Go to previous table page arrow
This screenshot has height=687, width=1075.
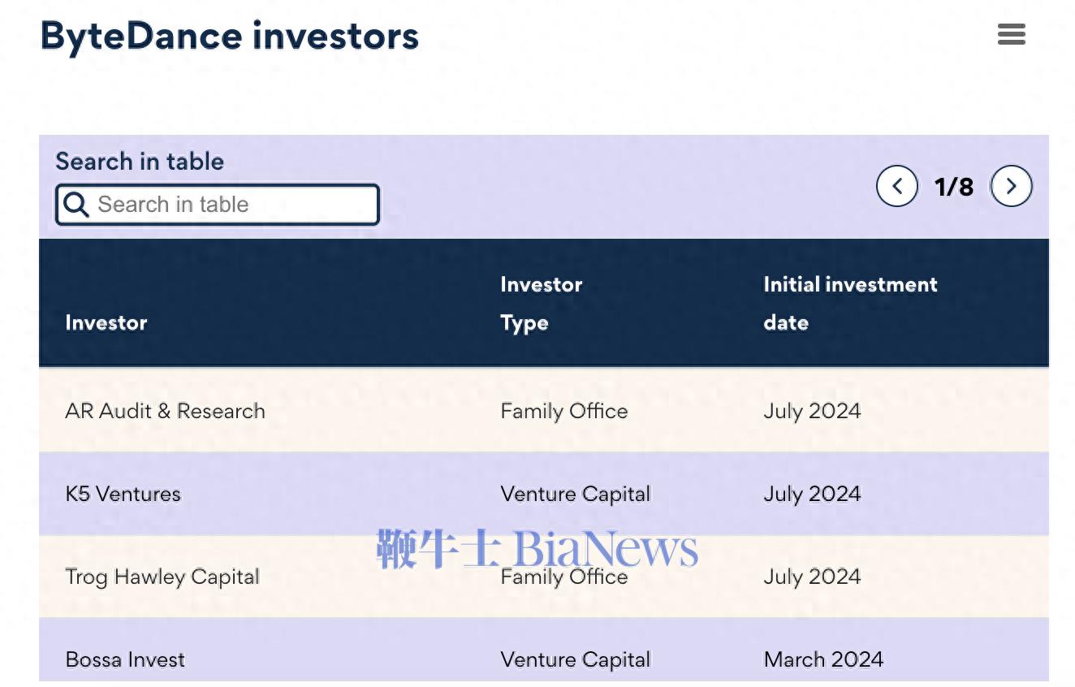tap(897, 187)
